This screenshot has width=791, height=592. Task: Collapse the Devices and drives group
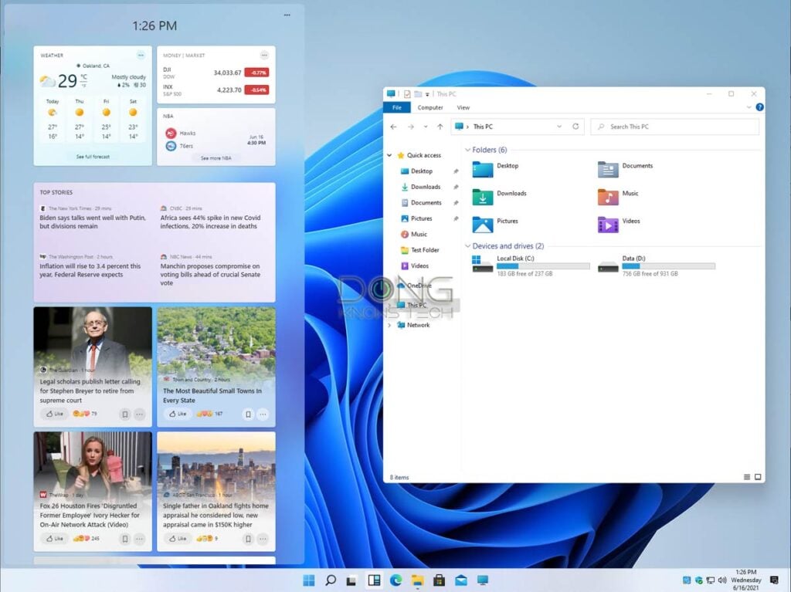pyautogui.click(x=467, y=246)
